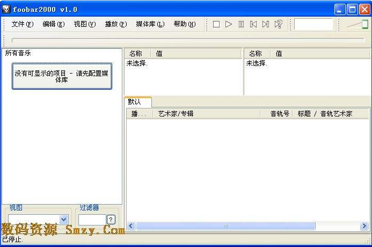
Task: Open the 帮助(H) menu
Action: 185,24
